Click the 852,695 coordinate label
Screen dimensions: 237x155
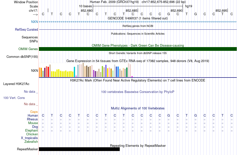221,10
